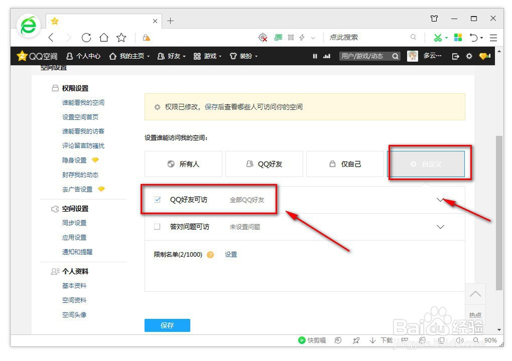Viewport: 512px width, 361px height.
Task: Open the undo tab history dropdown arrow
Action: point(482,38)
